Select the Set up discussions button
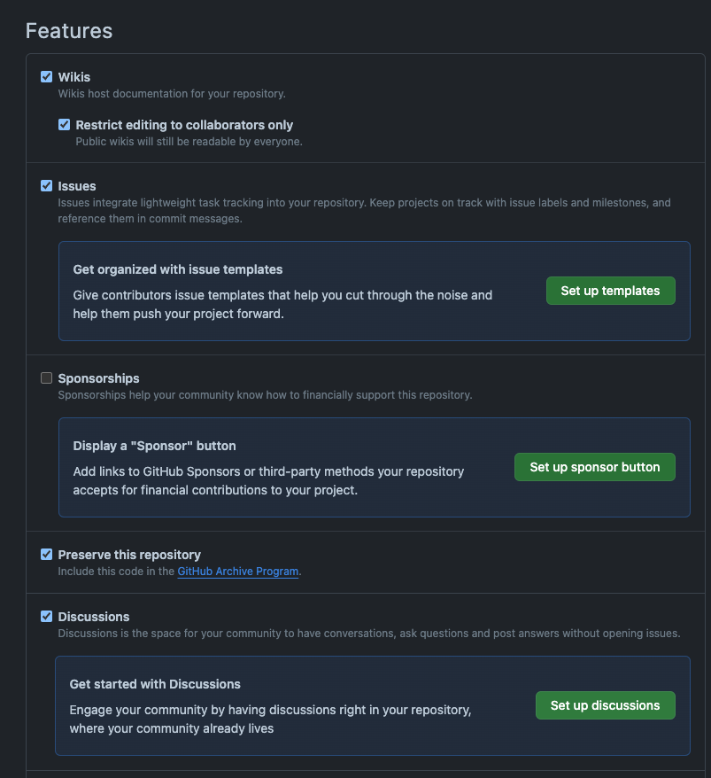The height and width of the screenshot is (778, 711). click(x=605, y=705)
